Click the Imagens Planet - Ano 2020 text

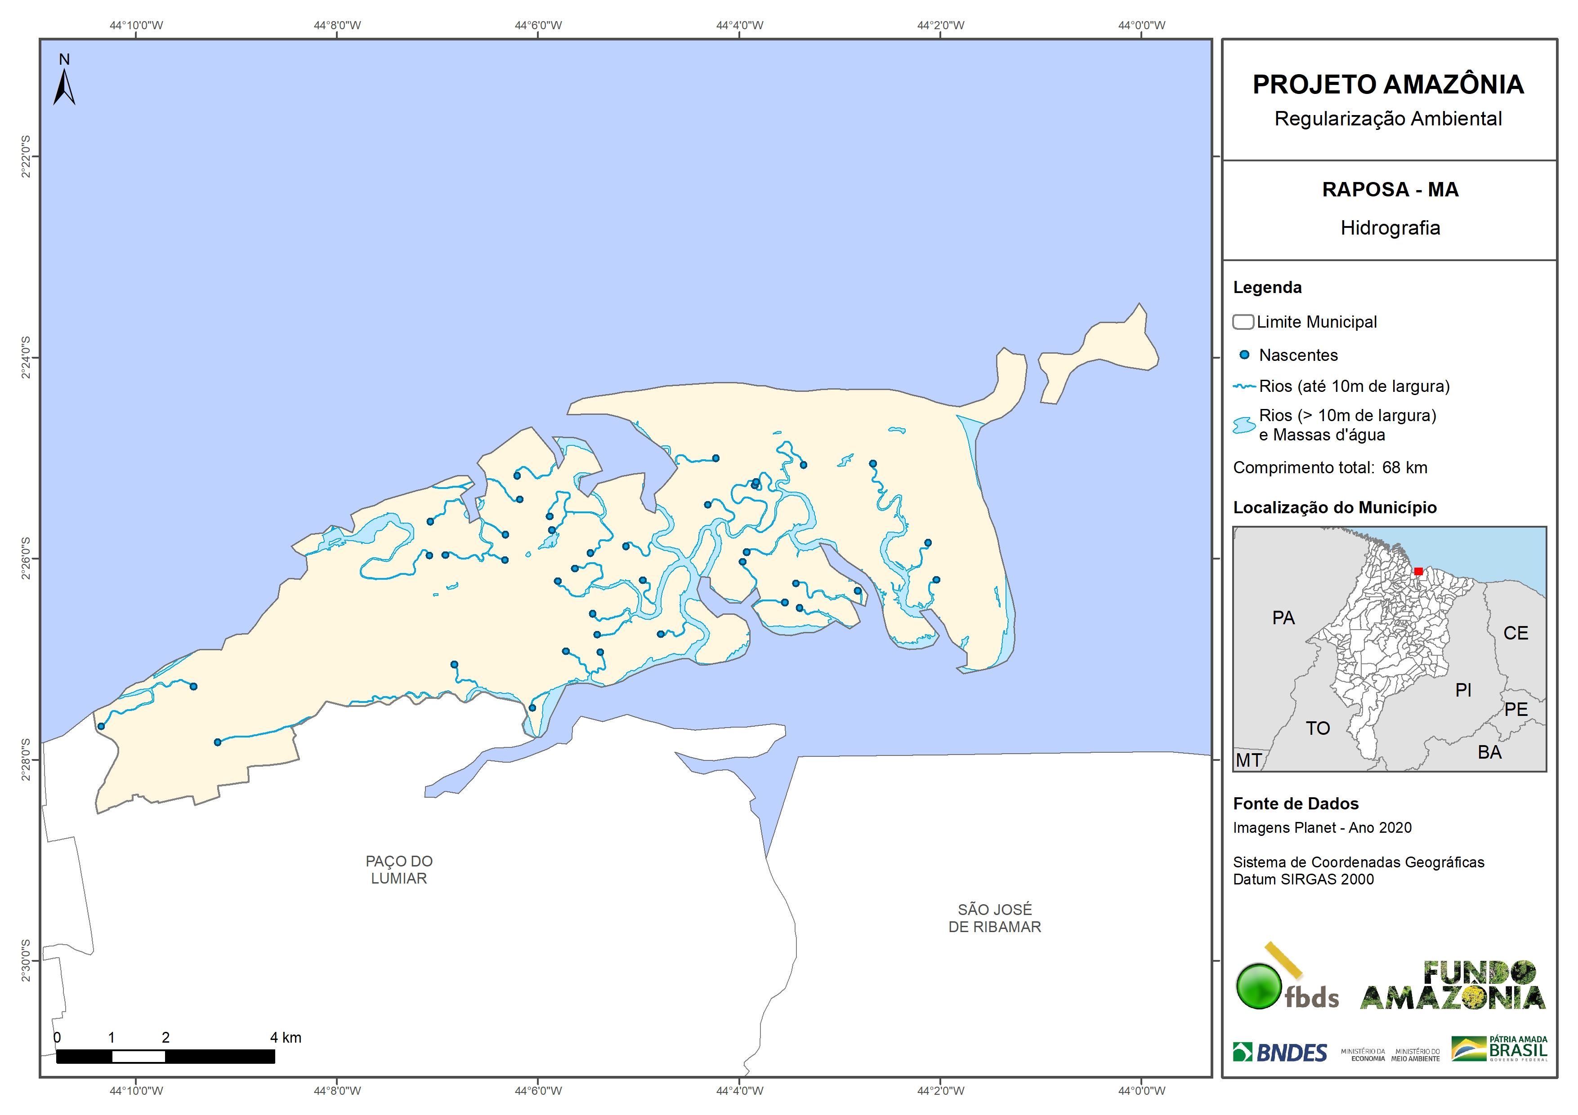(x=1322, y=828)
